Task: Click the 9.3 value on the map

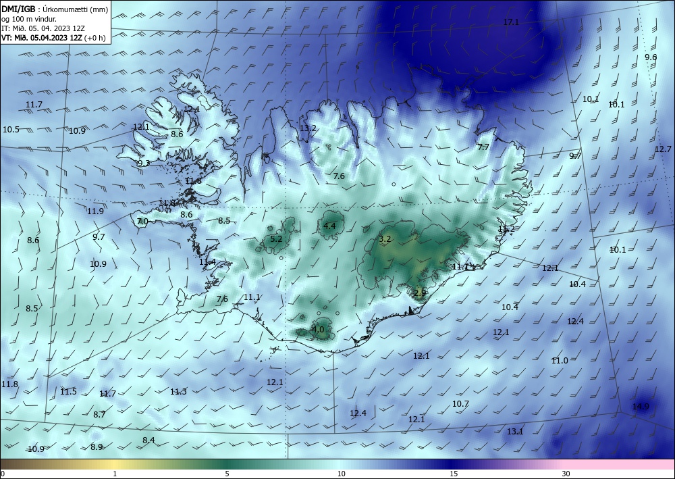Action: tap(144, 163)
